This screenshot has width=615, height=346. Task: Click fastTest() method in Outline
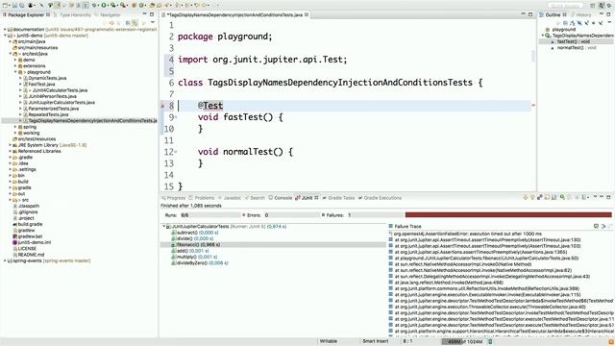coord(573,41)
